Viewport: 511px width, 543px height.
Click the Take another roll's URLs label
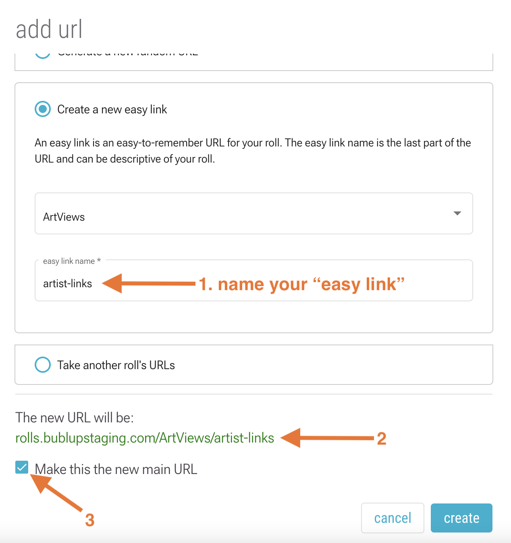(116, 365)
